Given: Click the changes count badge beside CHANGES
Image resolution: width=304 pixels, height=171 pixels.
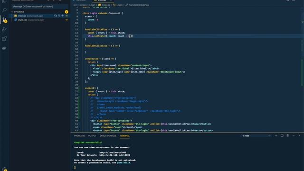Looking at the screenshot, I should click(x=66, y=12).
